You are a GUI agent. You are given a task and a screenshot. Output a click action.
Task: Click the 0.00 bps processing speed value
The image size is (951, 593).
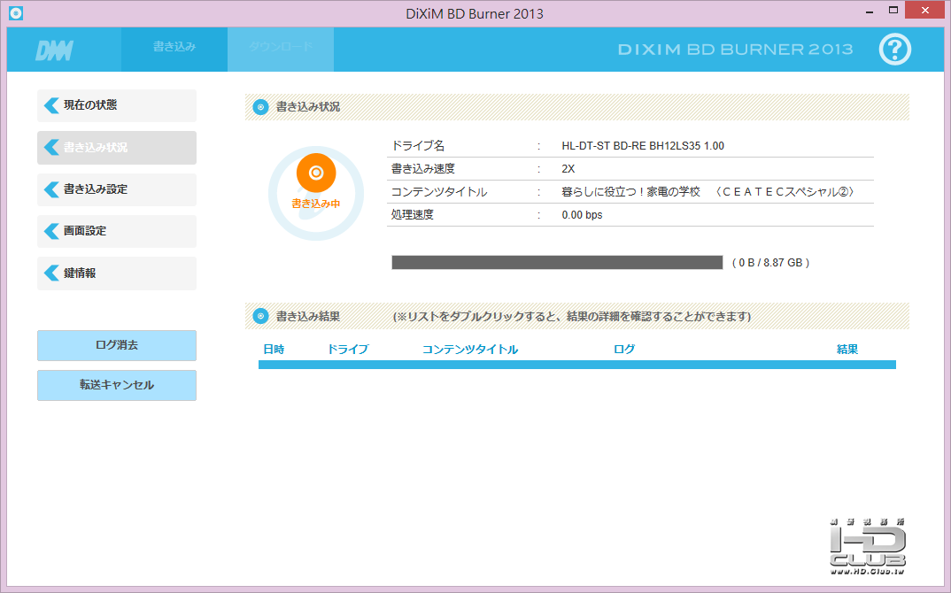[583, 215]
